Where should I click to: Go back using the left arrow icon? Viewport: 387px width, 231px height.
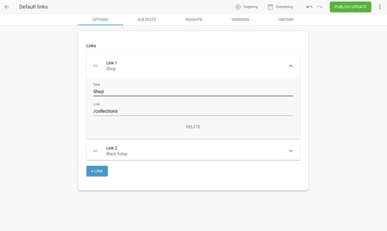tap(7, 7)
